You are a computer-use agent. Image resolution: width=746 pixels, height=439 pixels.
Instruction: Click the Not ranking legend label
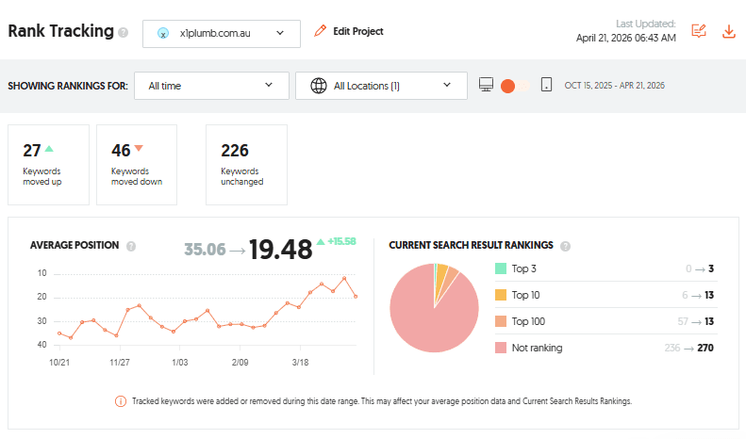pos(538,348)
